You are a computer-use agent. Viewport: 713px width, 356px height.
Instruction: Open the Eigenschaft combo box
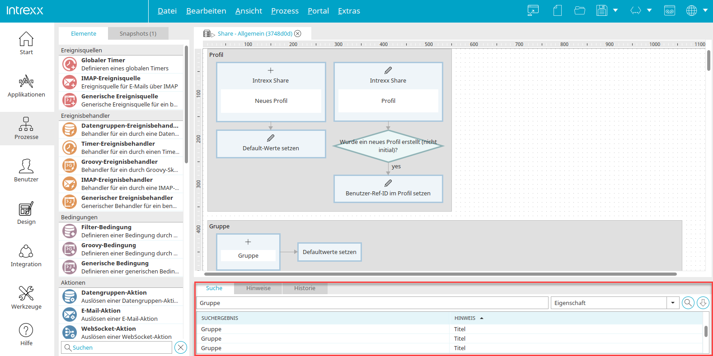click(x=615, y=303)
